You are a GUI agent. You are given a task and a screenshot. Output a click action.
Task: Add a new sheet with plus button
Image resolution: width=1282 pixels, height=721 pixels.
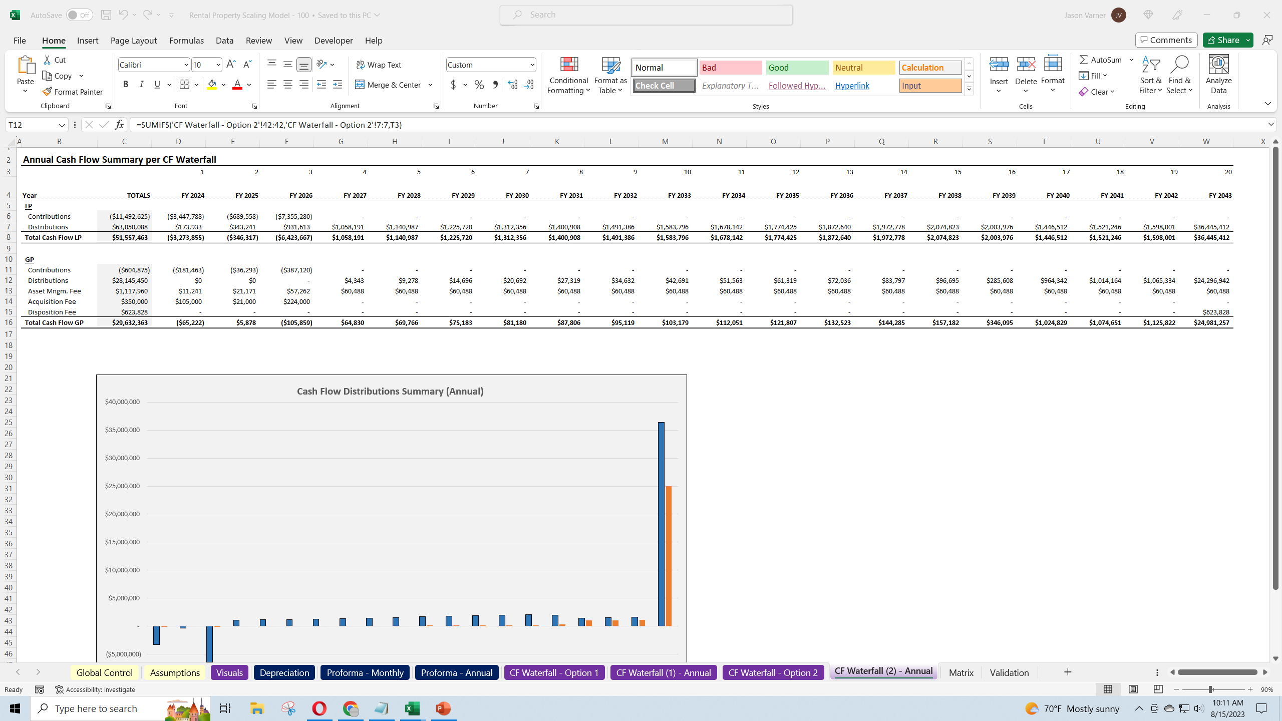(1068, 672)
